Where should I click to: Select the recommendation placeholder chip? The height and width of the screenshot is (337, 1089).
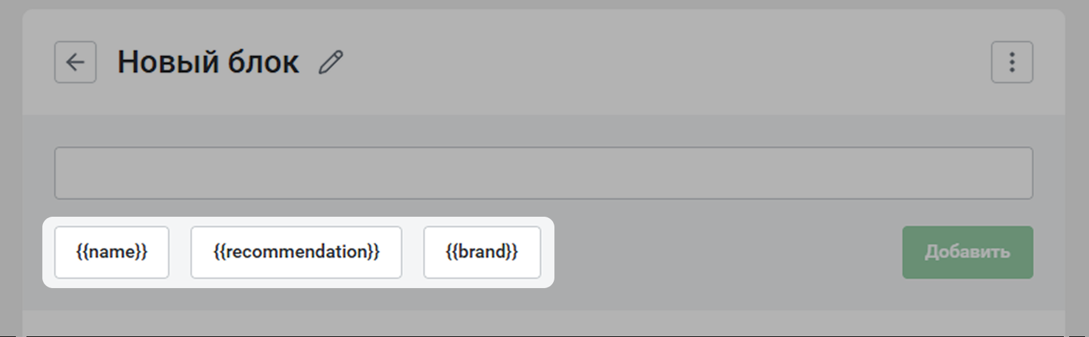pos(296,252)
